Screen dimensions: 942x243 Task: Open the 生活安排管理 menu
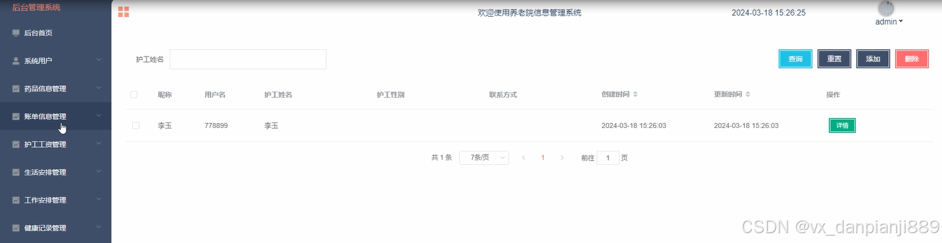point(55,172)
